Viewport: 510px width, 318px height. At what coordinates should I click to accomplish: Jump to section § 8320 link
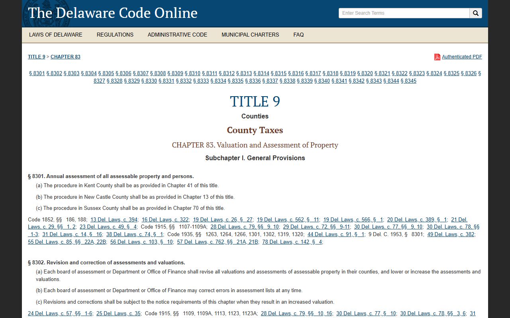point(365,74)
